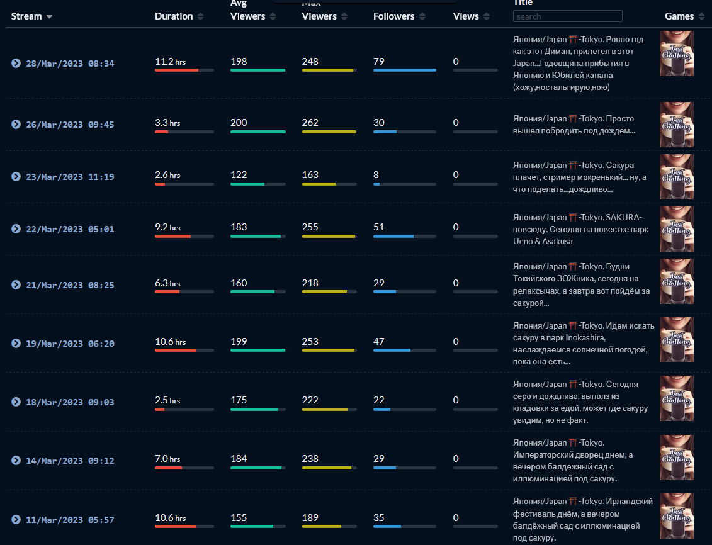Click the 7.0 hrs duration value
712x545 pixels.
[x=167, y=459]
